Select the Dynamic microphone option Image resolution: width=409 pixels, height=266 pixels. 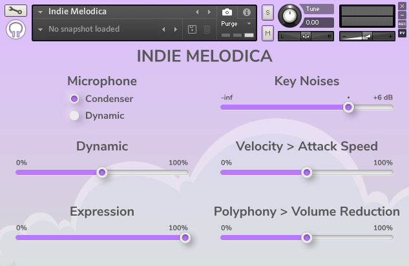tap(74, 116)
